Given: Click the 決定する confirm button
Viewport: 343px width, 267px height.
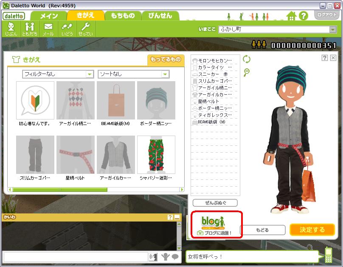Looking at the screenshot, I should tap(312, 230).
